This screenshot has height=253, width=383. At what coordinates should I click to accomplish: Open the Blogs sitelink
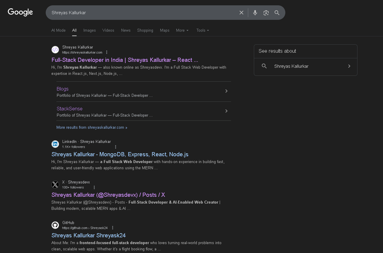(63, 89)
